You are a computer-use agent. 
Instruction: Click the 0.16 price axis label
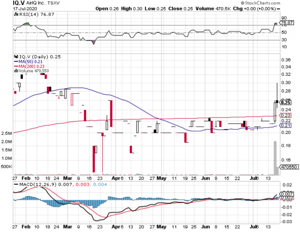click(286, 160)
